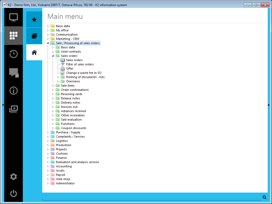Select the Delivery notes item
This screenshot has width=272, height=204.
point(71,103)
